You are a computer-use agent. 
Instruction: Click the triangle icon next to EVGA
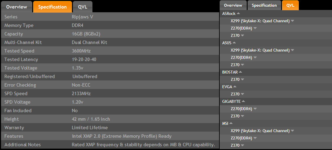(235, 87)
